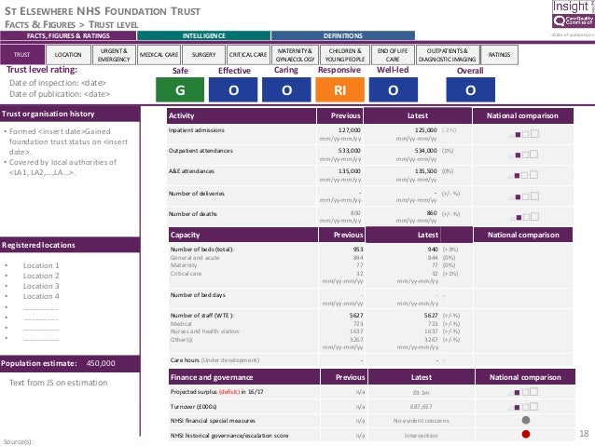This screenshot has width=595, height=446.
Task: Select Location 4 in registered locations
Action: 41,296
